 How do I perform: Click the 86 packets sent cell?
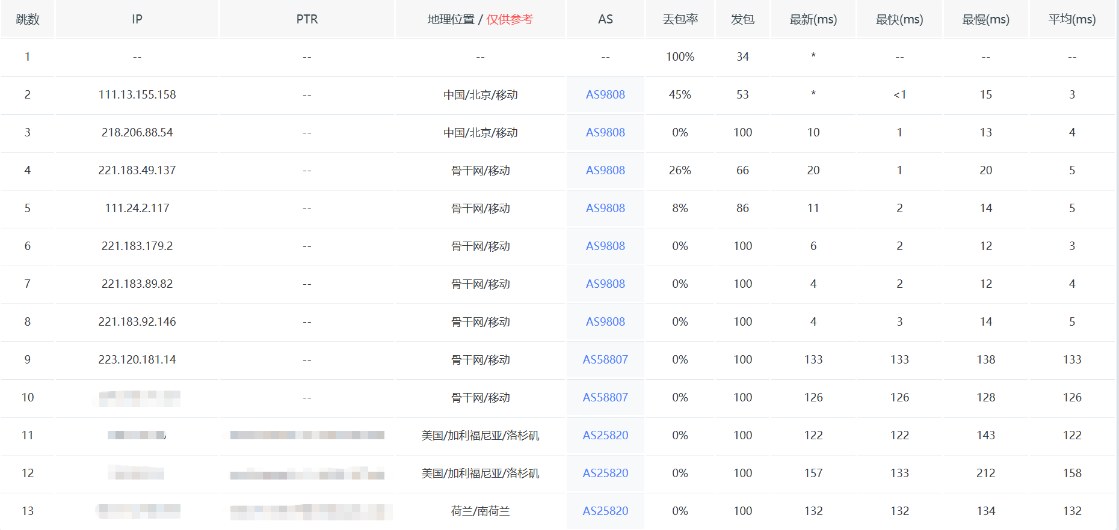[742, 208]
